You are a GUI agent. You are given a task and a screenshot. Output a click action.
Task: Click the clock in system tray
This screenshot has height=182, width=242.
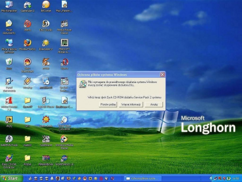point(235,179)
